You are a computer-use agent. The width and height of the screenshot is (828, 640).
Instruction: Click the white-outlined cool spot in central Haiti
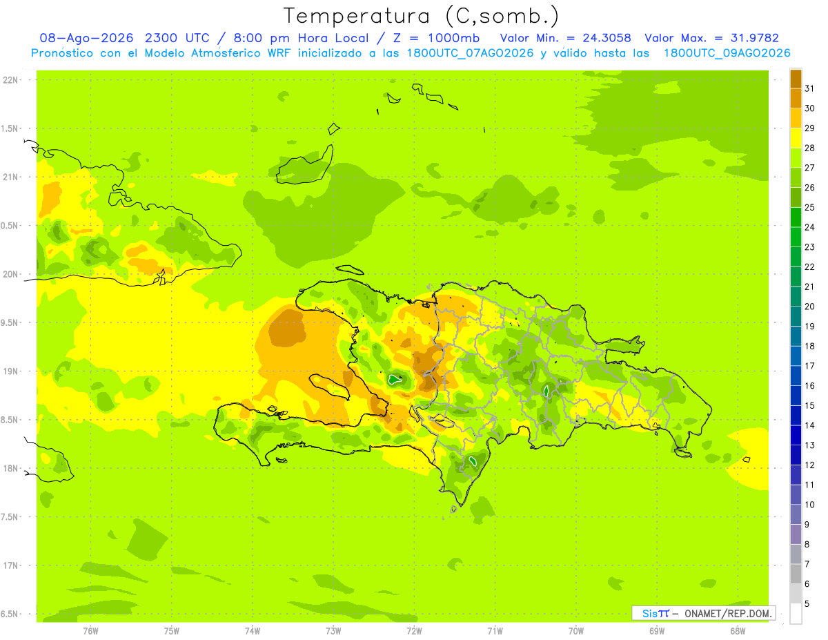(395, 379)
